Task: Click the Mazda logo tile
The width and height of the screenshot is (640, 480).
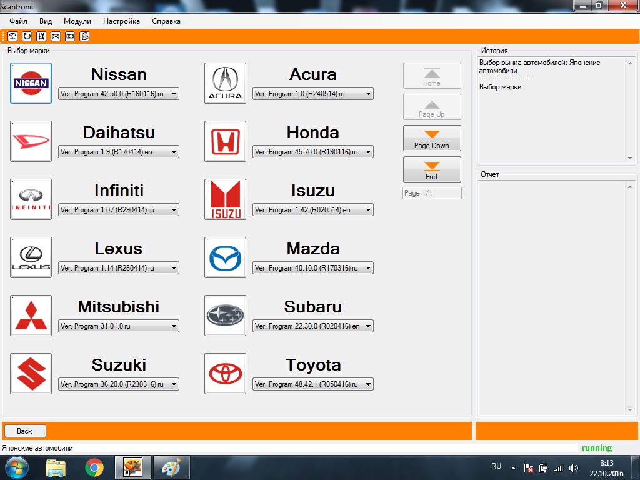Action: click(x=225, y=257)
